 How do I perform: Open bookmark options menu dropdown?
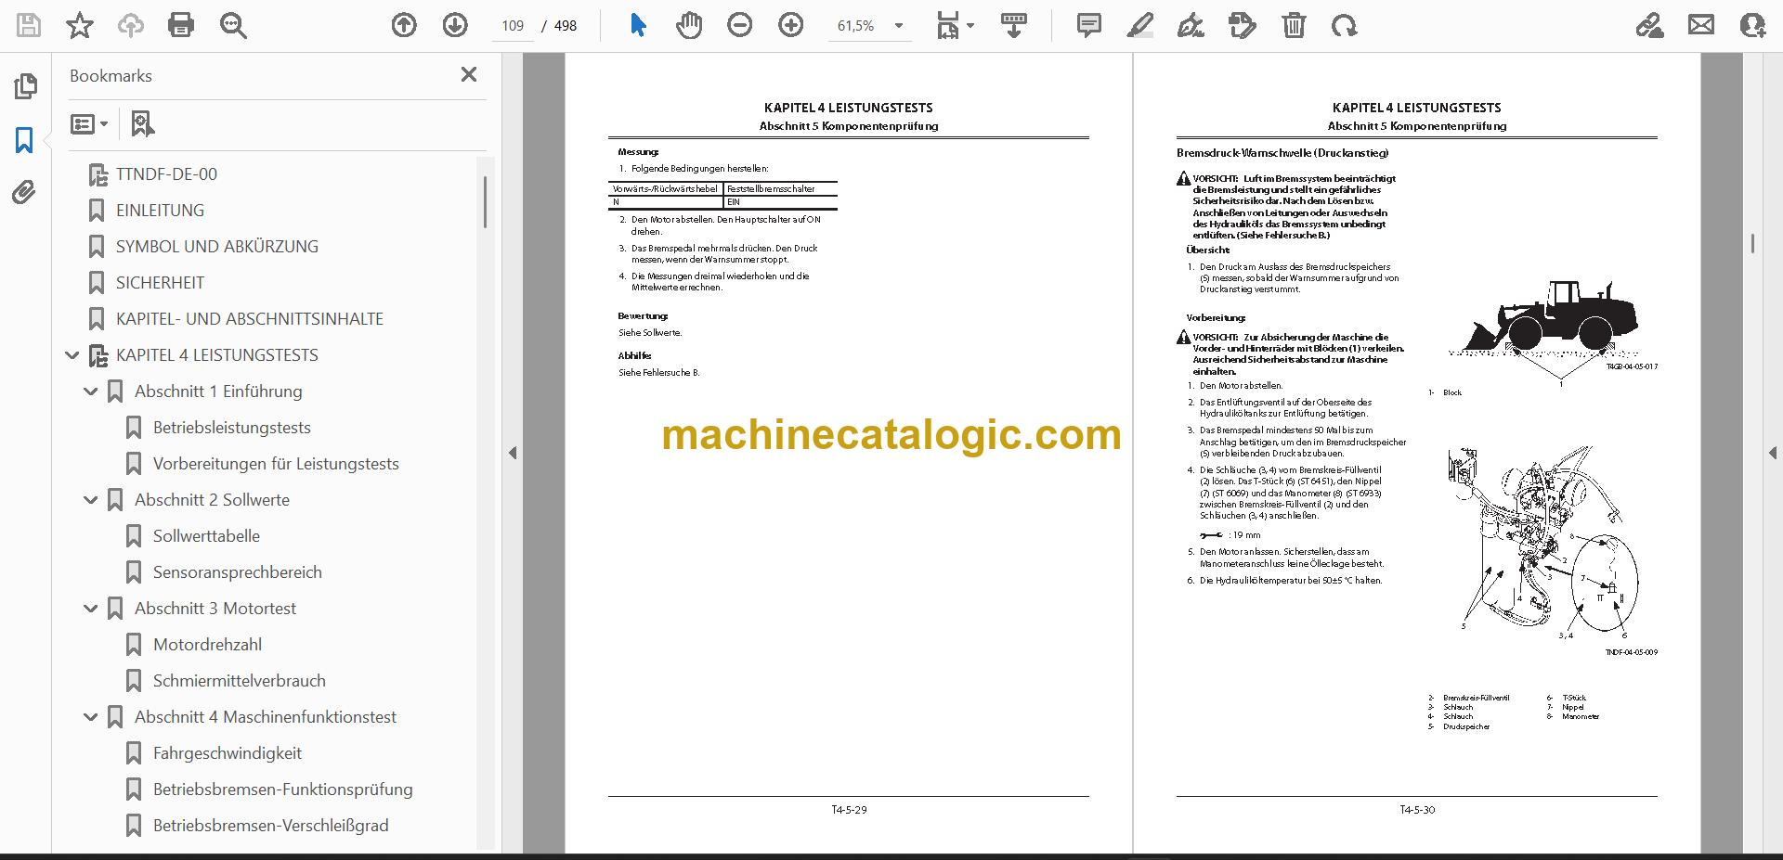pos(90,123)
